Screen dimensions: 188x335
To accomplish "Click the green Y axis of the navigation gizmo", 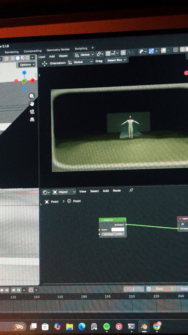I will pyautogui.click(x=24, y=81).
